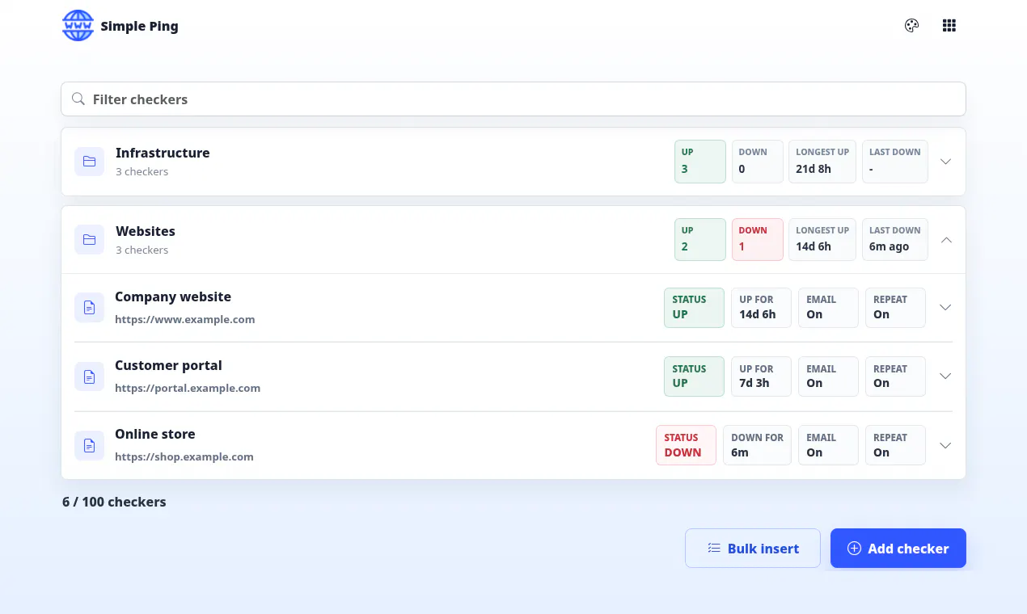This screenshot has height=614, width=1027.
Task: Click Online store DOWN status badge
Action: coord(686,445)
